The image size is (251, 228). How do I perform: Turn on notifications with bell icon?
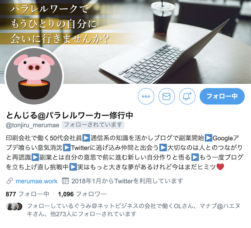pyautogui.click(x=187, y=96)
